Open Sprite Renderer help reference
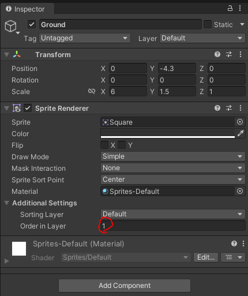The width and height of the screenshot is (248, 296). pyautogui.click(x=217, y=108)
